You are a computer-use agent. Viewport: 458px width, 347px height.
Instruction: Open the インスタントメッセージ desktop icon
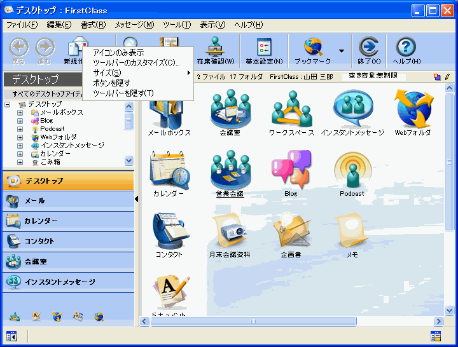(352, 109)
